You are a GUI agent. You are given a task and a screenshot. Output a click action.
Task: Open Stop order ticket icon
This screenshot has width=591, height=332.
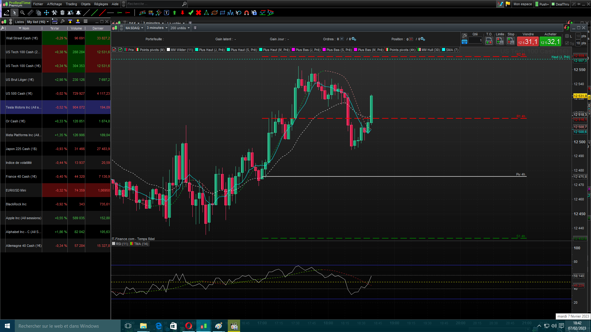click(x=510, y=41)
